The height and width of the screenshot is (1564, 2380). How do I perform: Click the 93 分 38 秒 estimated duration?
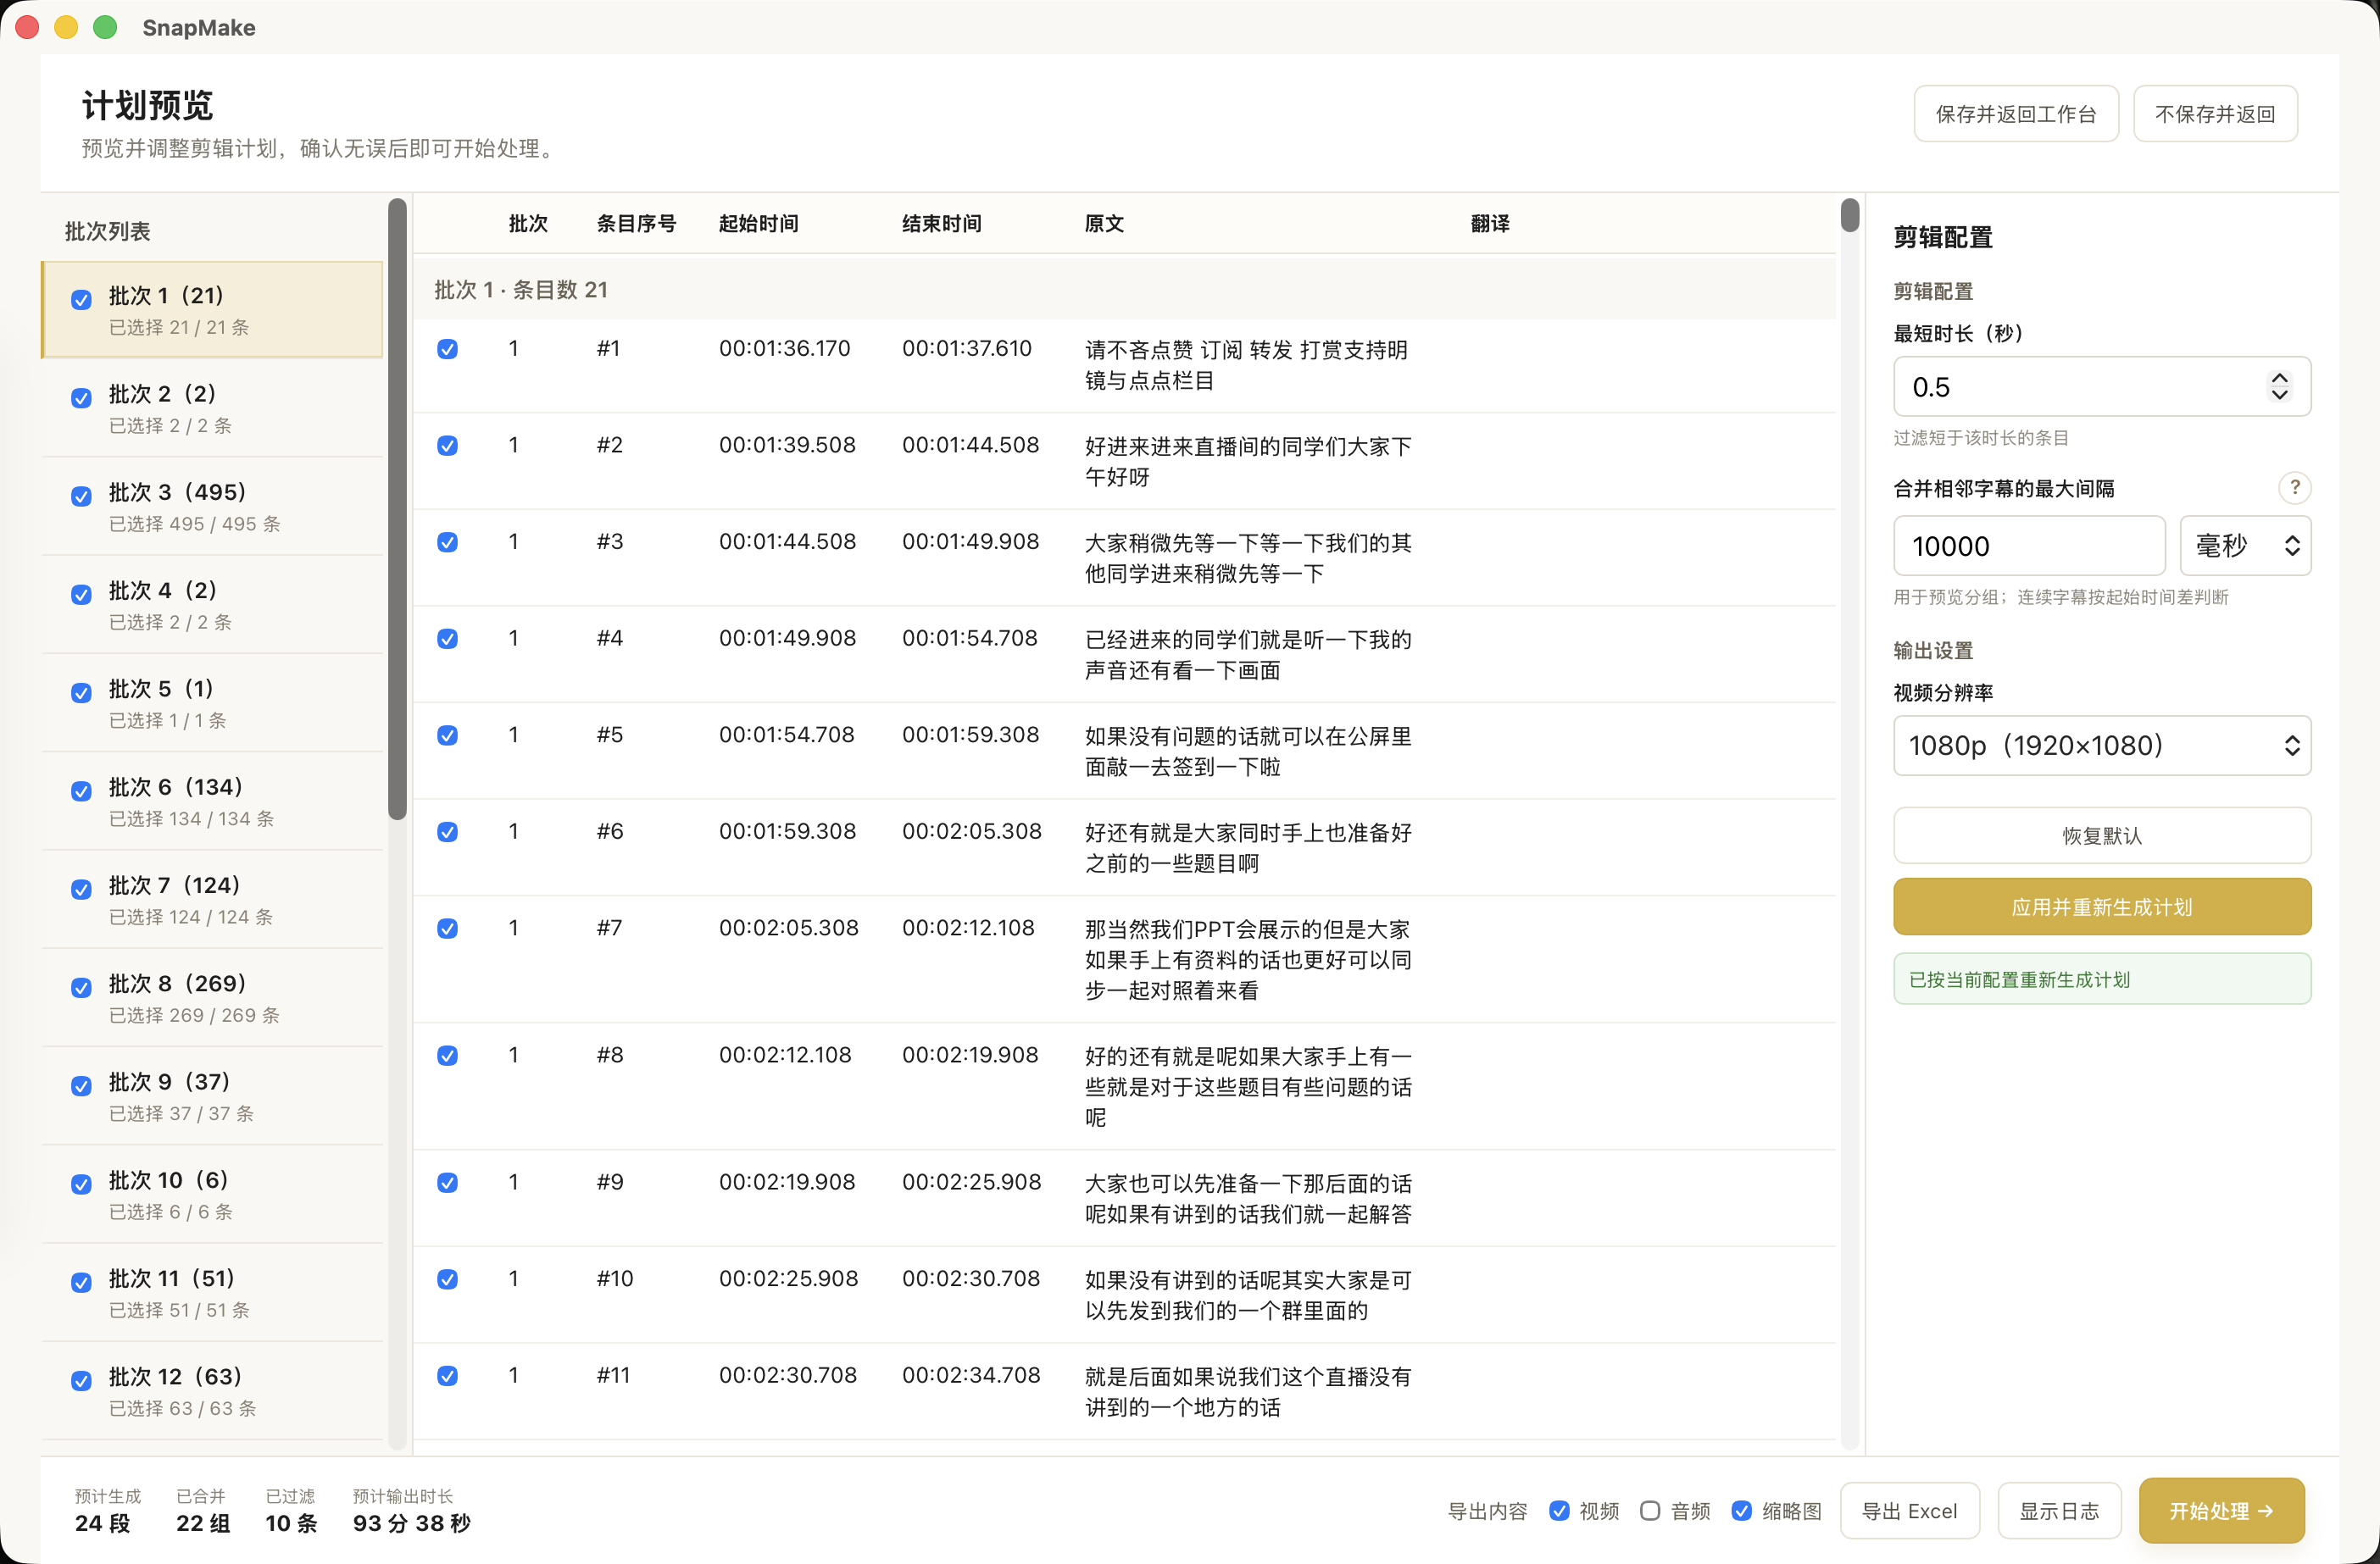pos(411,1523)
